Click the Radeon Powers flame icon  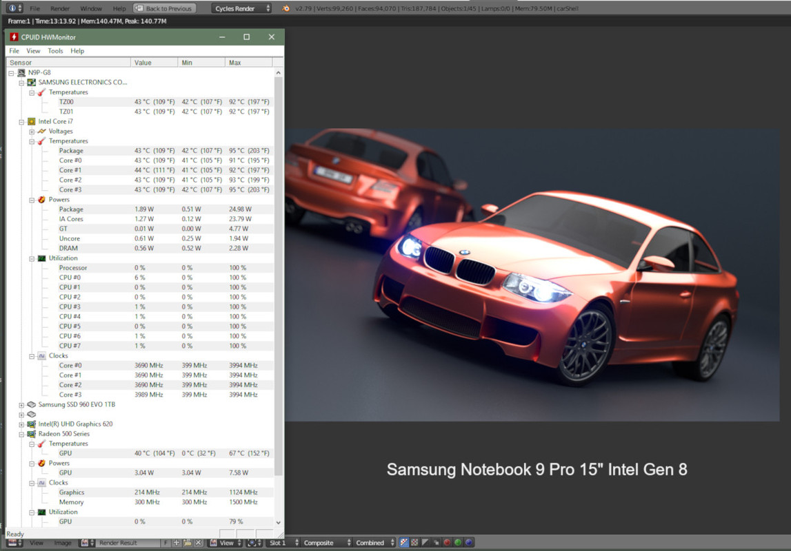point(42,463)
